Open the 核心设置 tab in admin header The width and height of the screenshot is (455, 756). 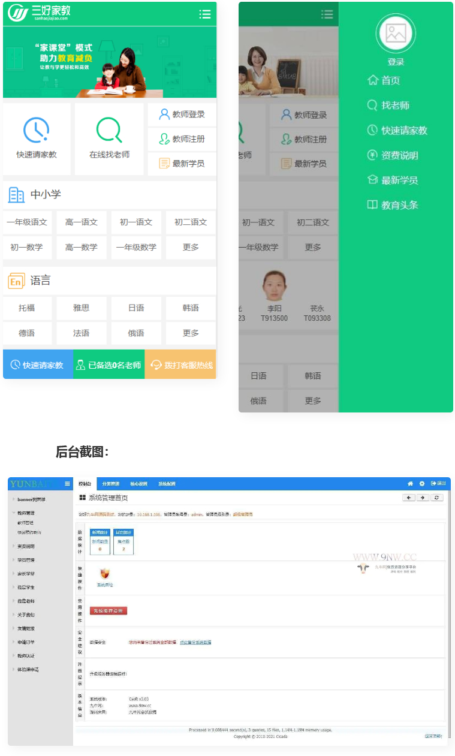[x=138, y=484]
